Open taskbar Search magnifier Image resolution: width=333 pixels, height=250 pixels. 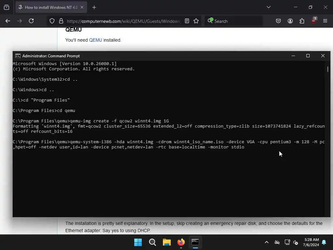pyautogui.click(x=152, y=242)
